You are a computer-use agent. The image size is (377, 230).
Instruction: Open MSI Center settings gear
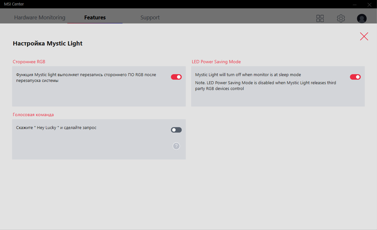click(x=341, y=18)
